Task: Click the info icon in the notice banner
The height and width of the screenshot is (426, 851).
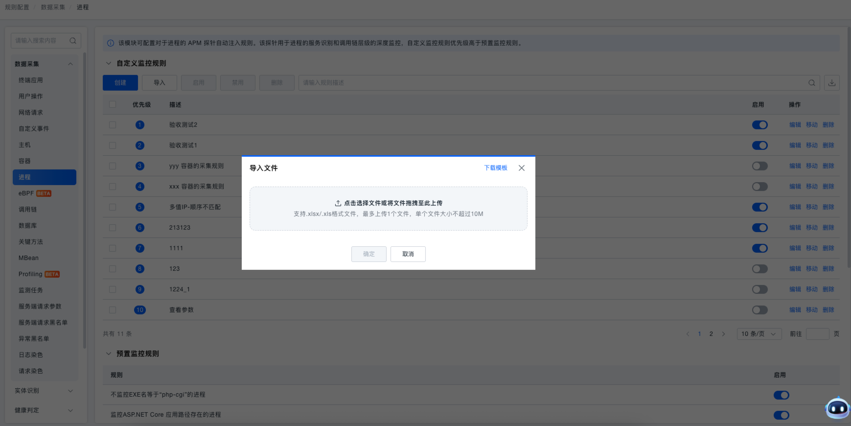Action: coord(111,43)
